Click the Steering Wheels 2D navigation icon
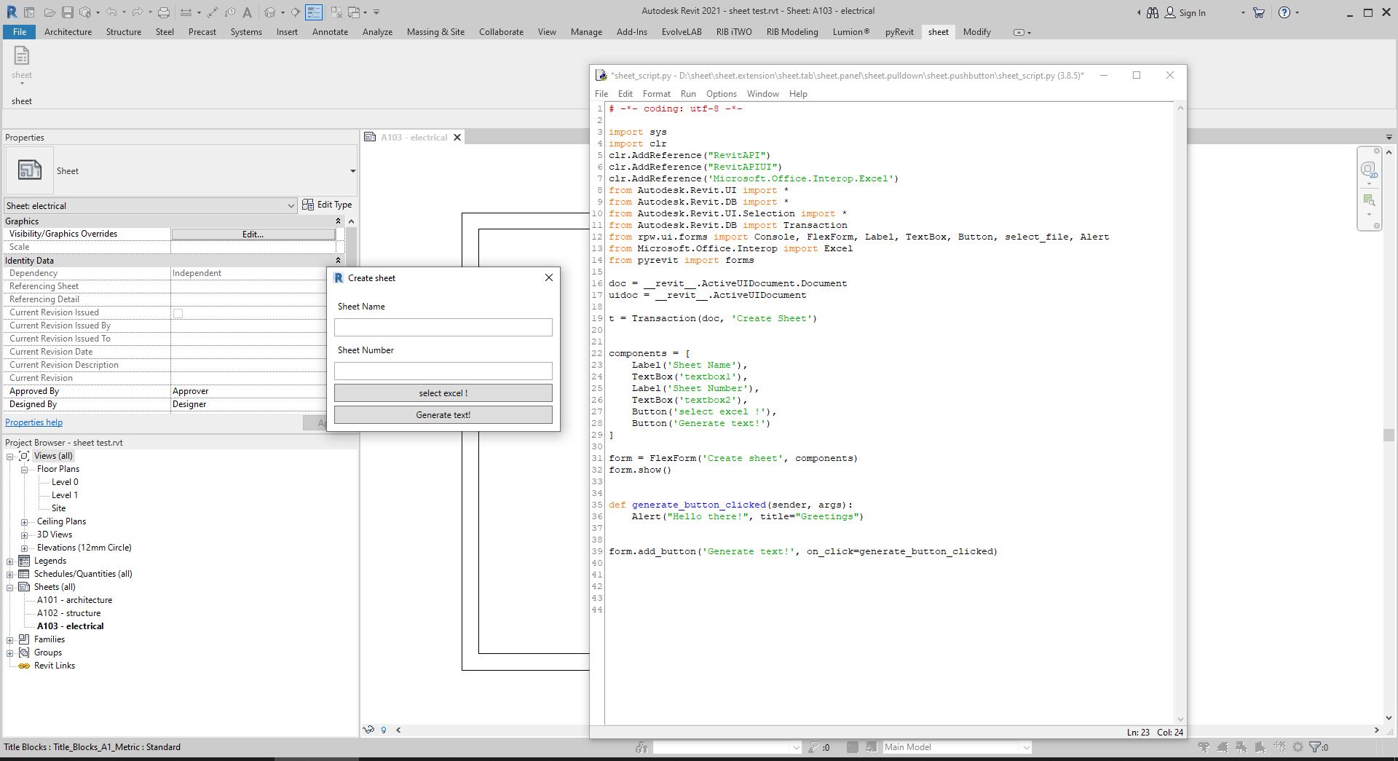This screenshot has width=1398, height=761. click(x=1369, y=170)
